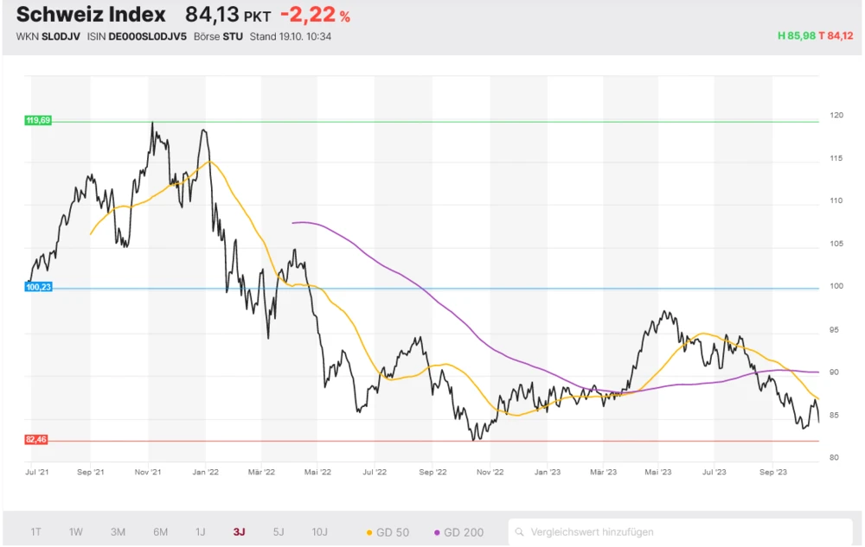The image size is (865, 547).
Task: Switch chart to 10J range
Action: [319, 532]
